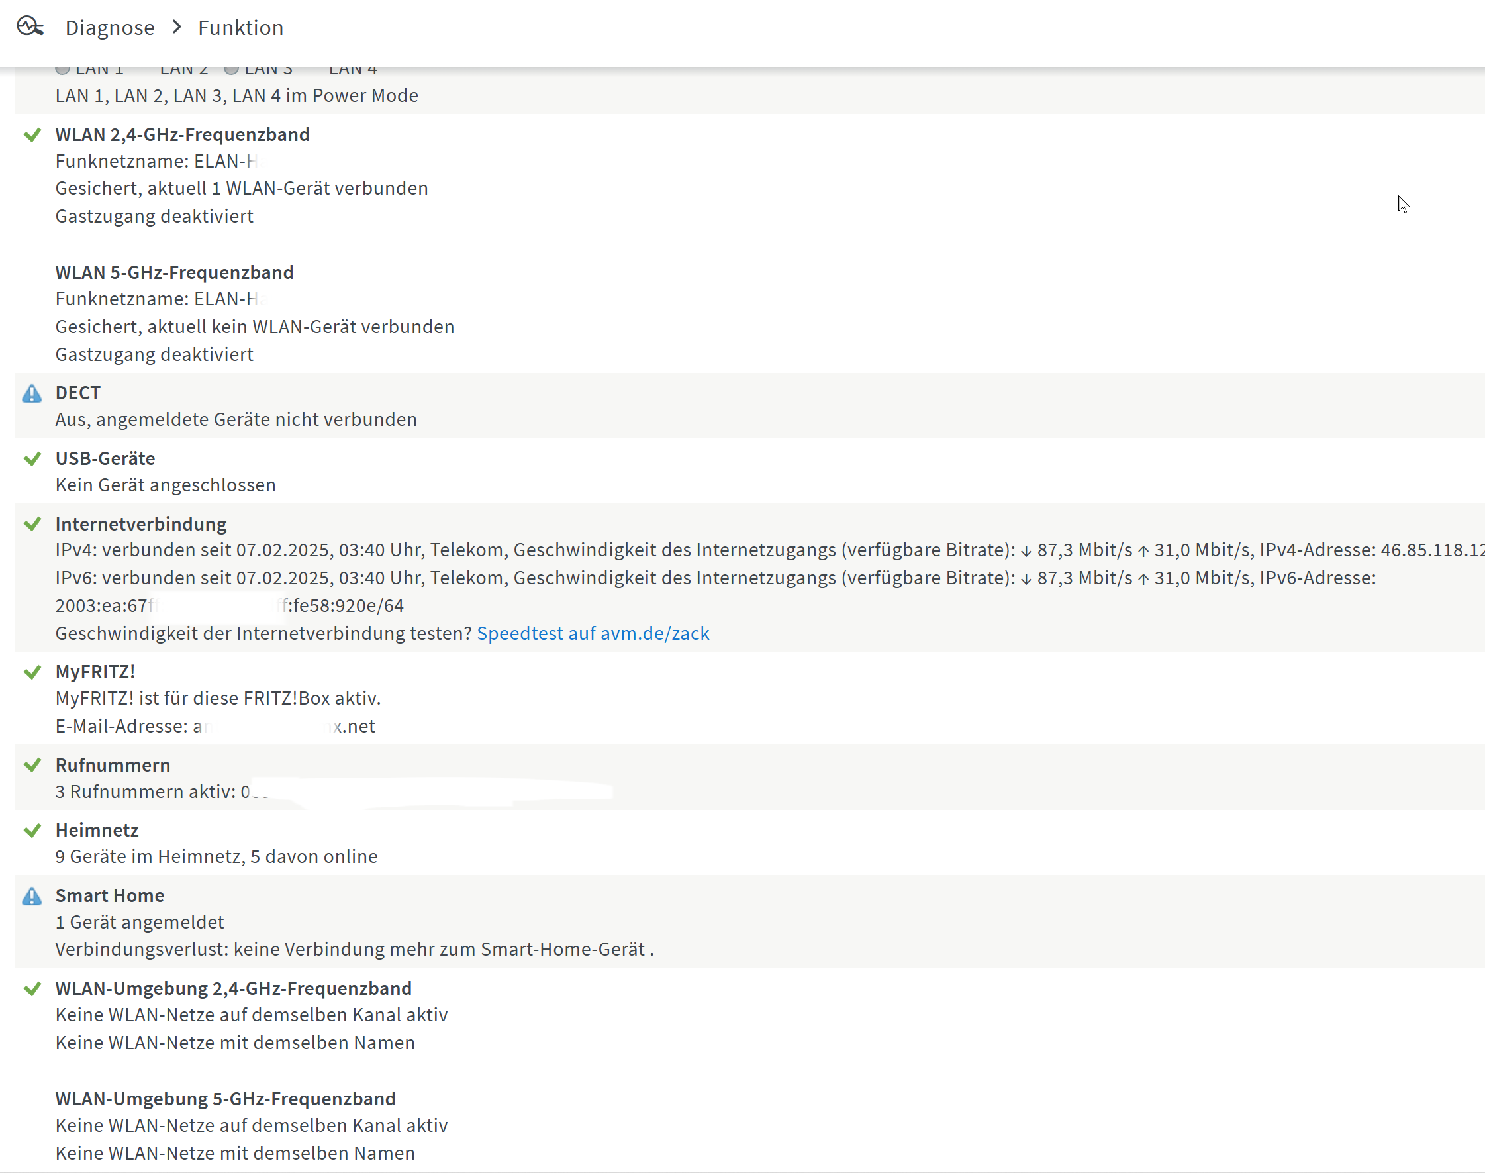
Task: Click the DECT section heading
Action: pos(77,393)
